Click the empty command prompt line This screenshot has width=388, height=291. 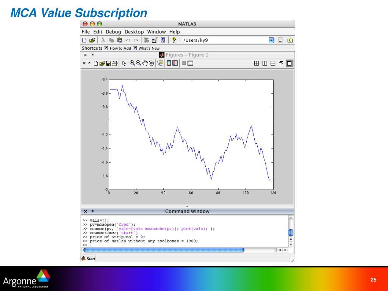tap(87, 245)
